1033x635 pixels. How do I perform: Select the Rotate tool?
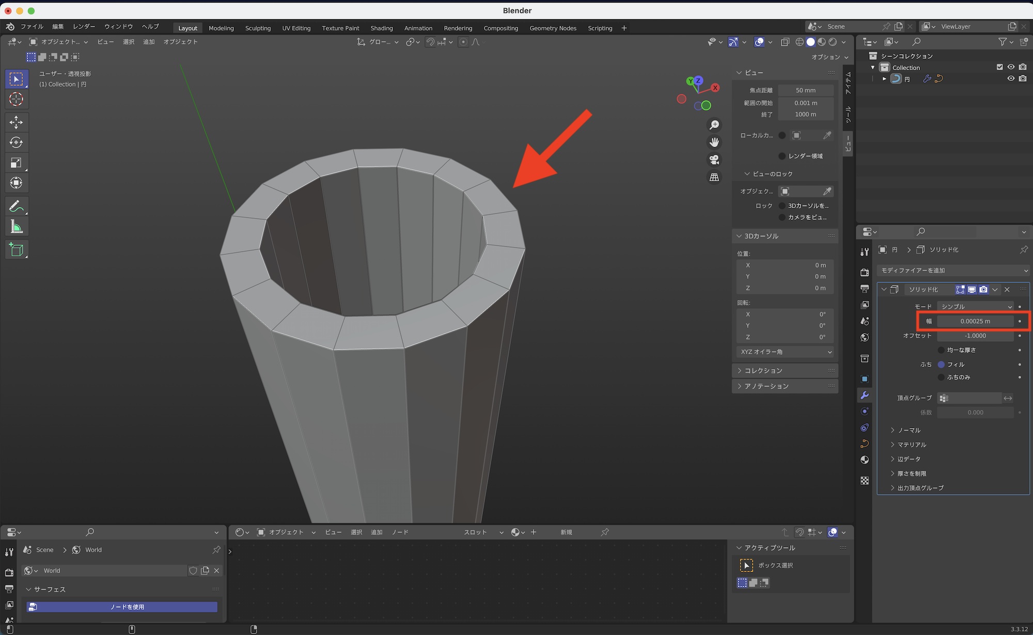coord(16,142)
